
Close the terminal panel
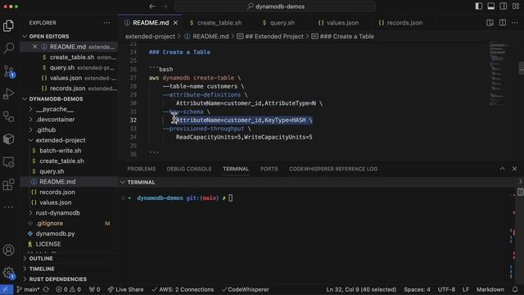[x=514, y=169]
